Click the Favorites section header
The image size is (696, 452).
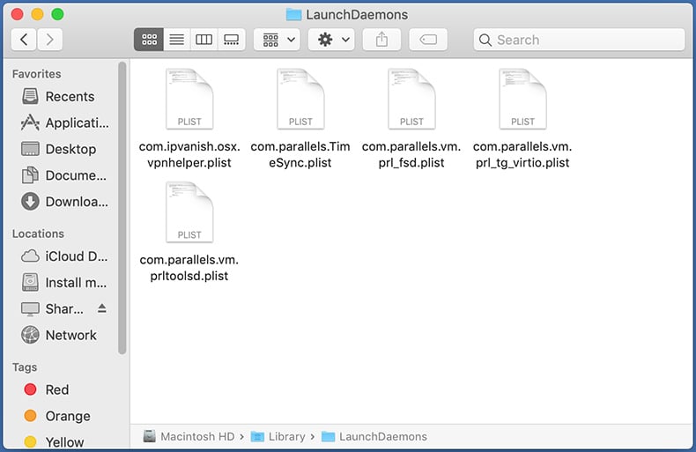[36, 74]
